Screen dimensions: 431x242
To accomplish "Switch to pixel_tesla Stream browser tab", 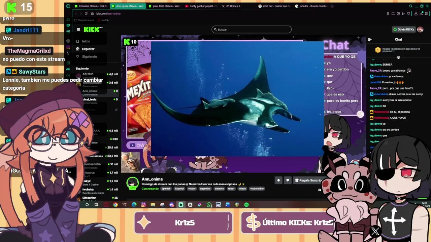I will click(x=165, y=6).
